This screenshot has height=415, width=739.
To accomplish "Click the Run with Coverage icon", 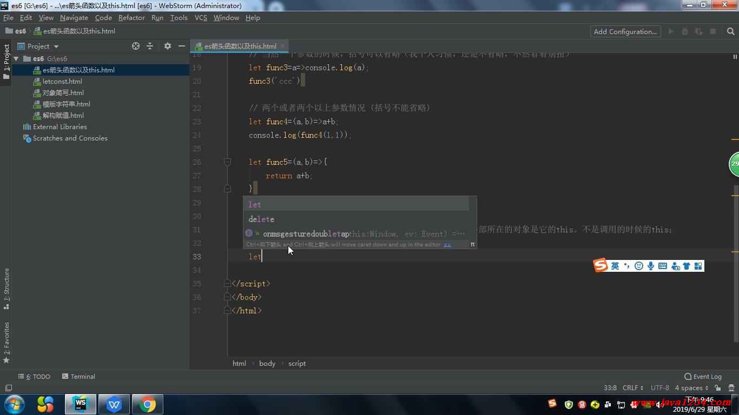I will [699, 31].
